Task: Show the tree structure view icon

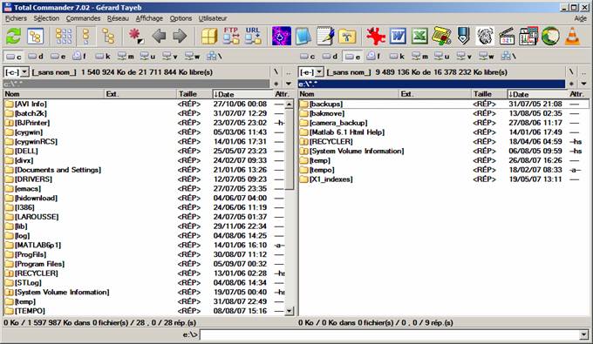Action: click(x=108, y=37)
